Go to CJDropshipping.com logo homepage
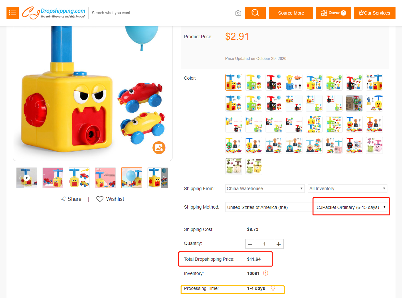402x298 pixels. tap(53, 13)
